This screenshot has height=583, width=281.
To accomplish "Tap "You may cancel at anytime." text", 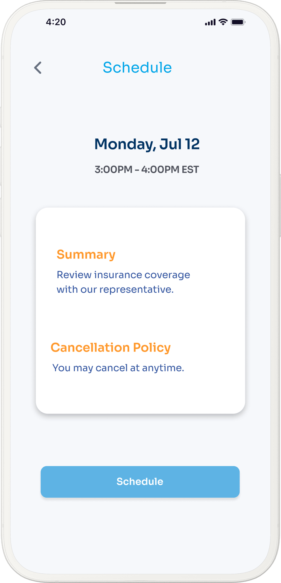I will [x=118, y=368].
